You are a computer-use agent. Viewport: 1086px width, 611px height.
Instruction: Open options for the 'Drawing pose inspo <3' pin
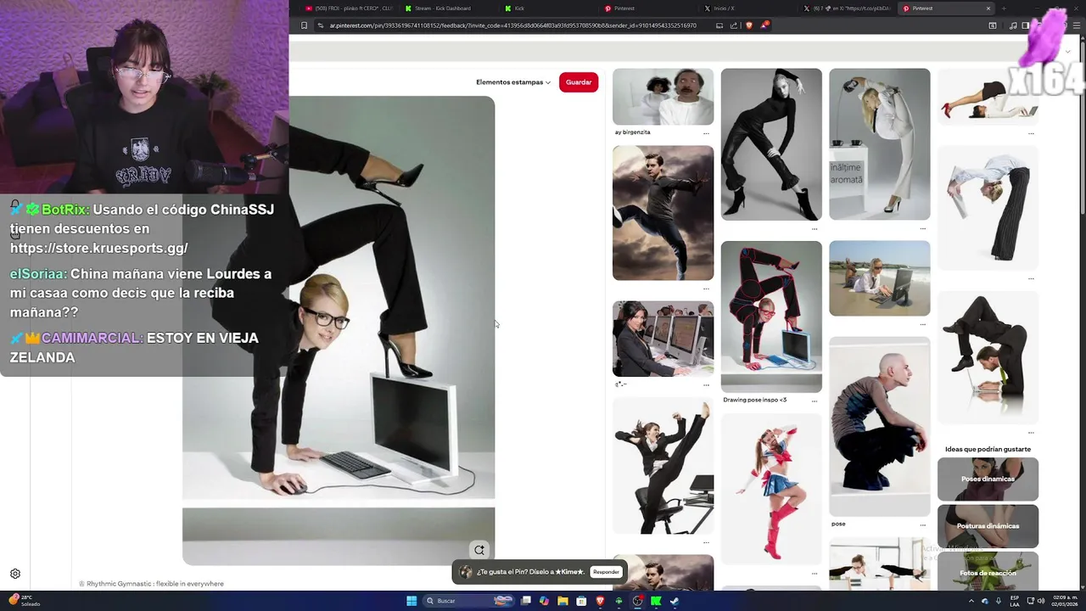[x=814, y=401]
